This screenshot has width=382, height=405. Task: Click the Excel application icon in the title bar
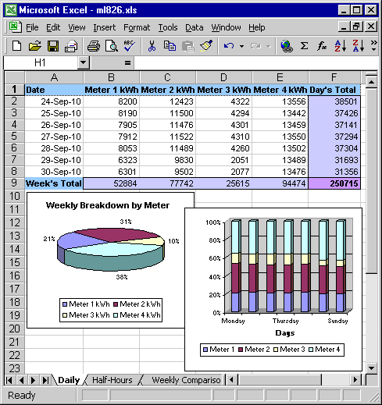pos(11,10)
